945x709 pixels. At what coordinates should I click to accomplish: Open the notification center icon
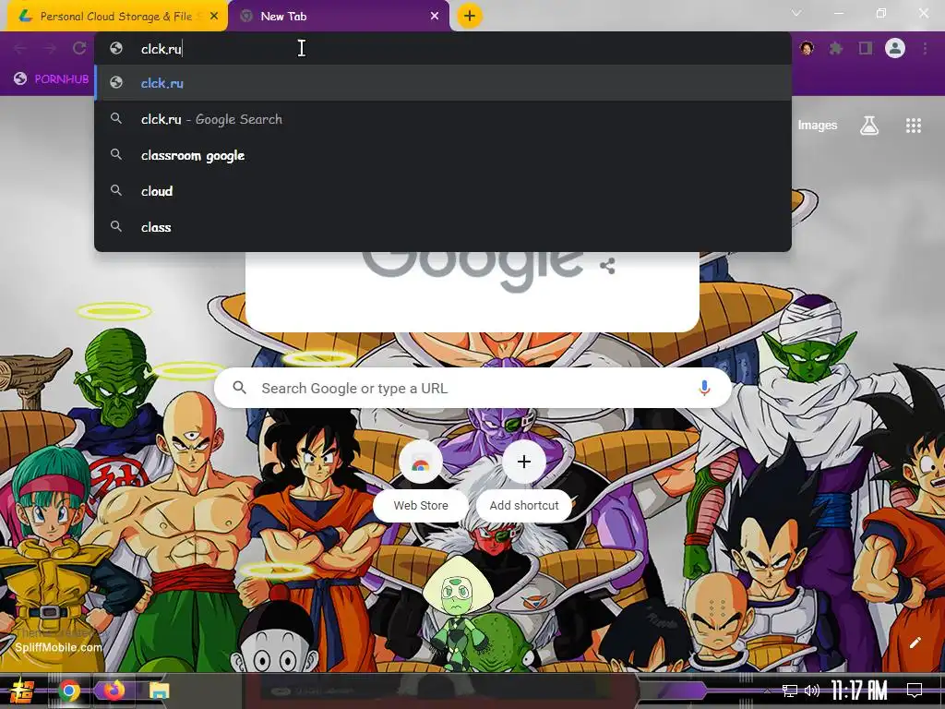point(915,691)
